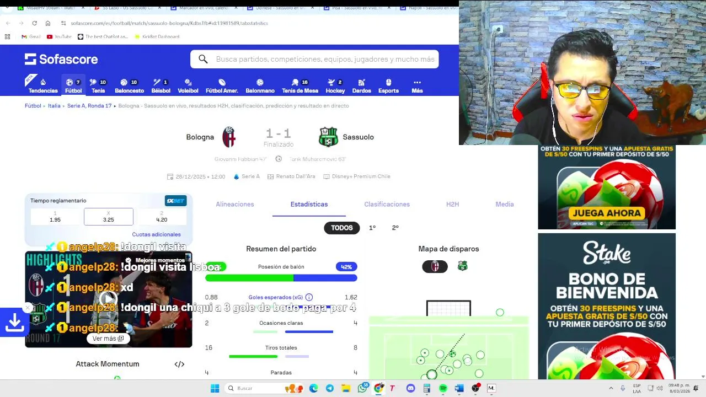The width and height of the screenshot is (706, 397).
Task: Click the Ver más highlights button
Action: coord(108,339)
